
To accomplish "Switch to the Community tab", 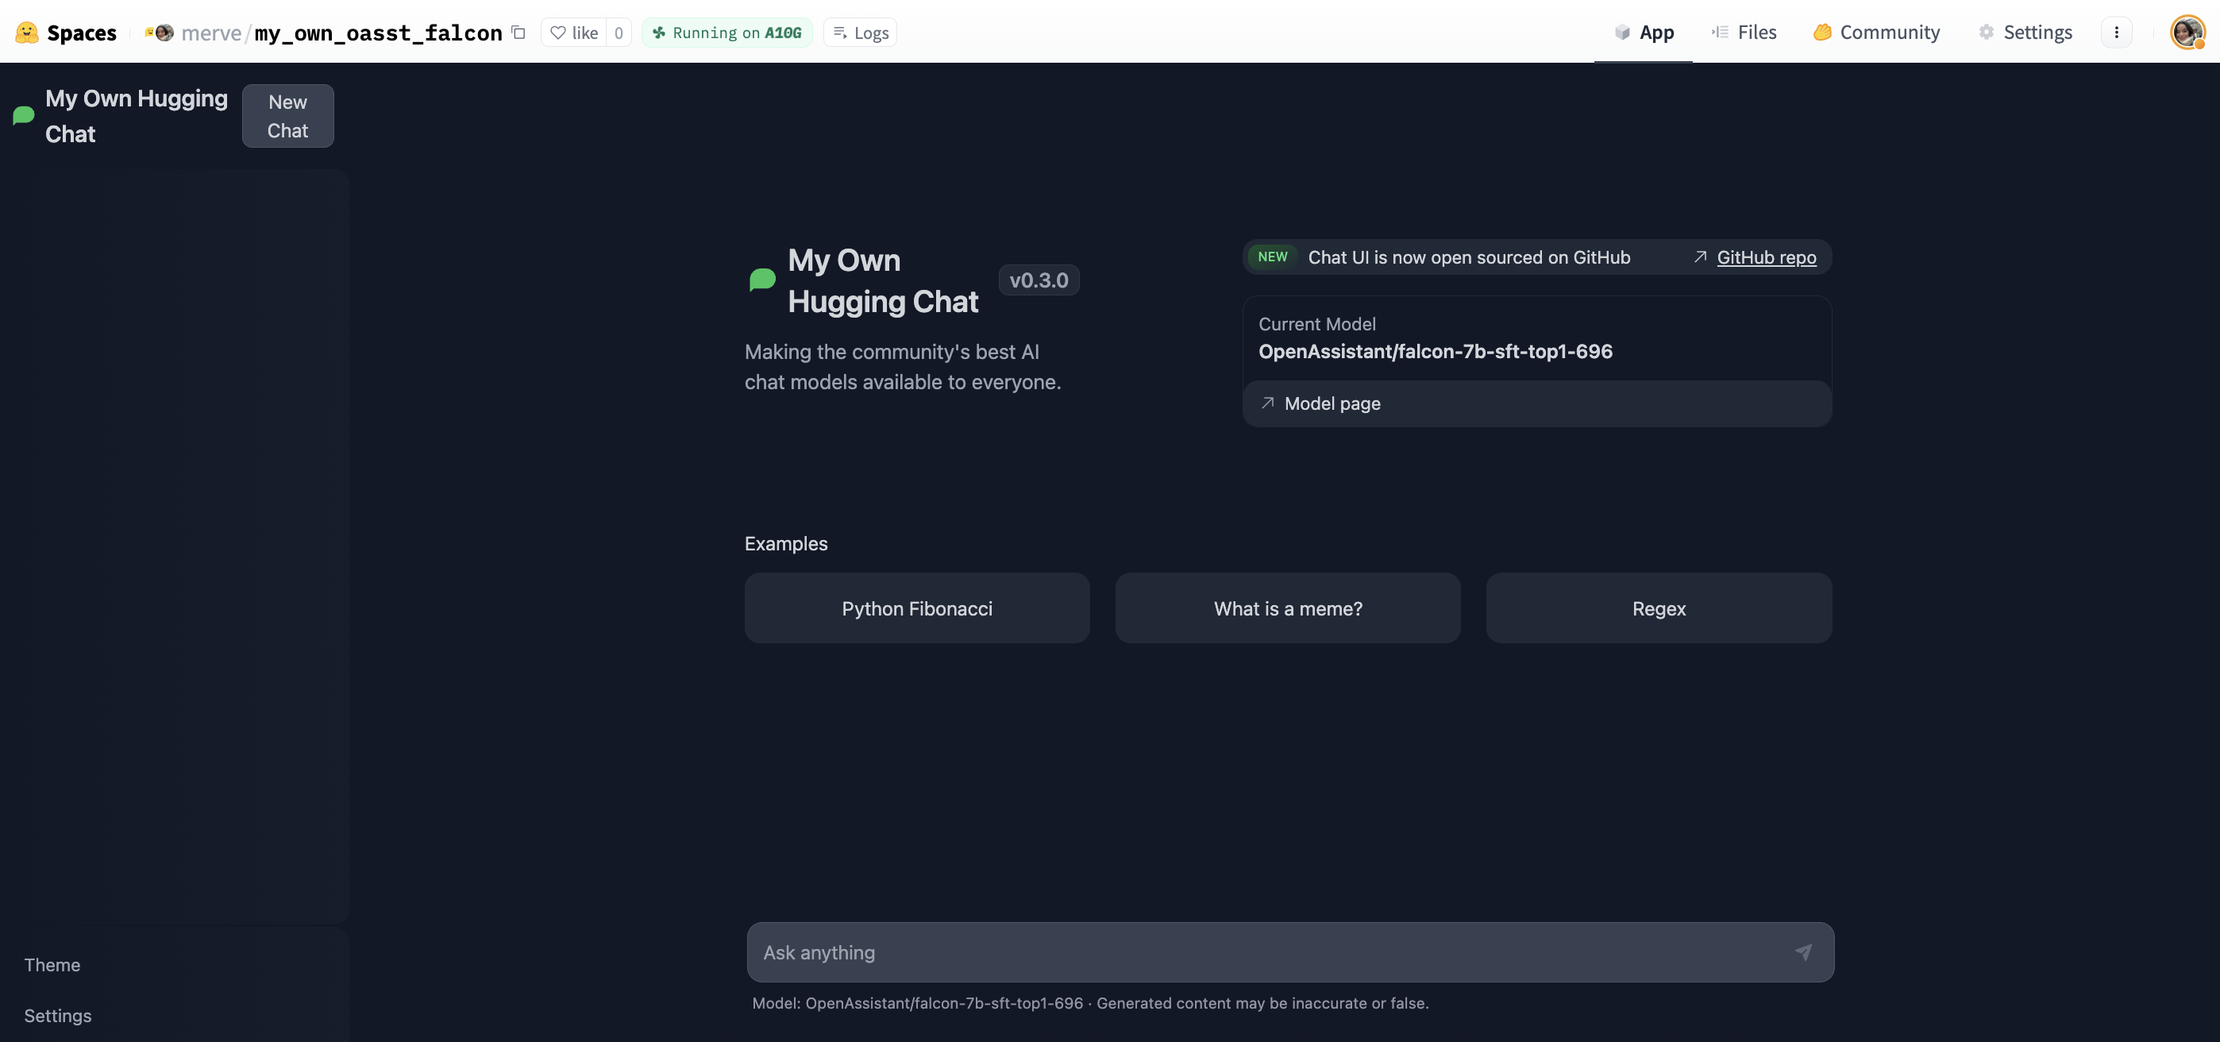I will (x=1876, y=33).
